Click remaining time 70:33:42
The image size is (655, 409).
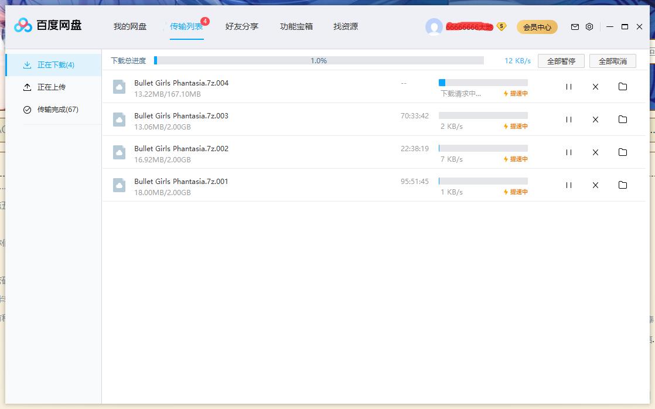414,115
